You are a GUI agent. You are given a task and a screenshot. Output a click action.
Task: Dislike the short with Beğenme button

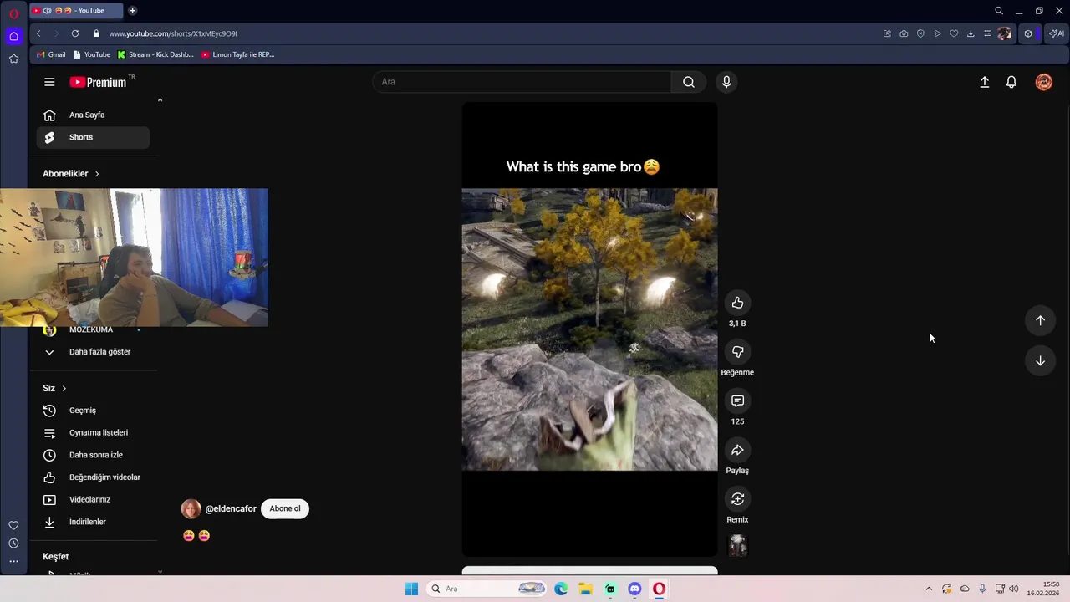coord(737,352)
